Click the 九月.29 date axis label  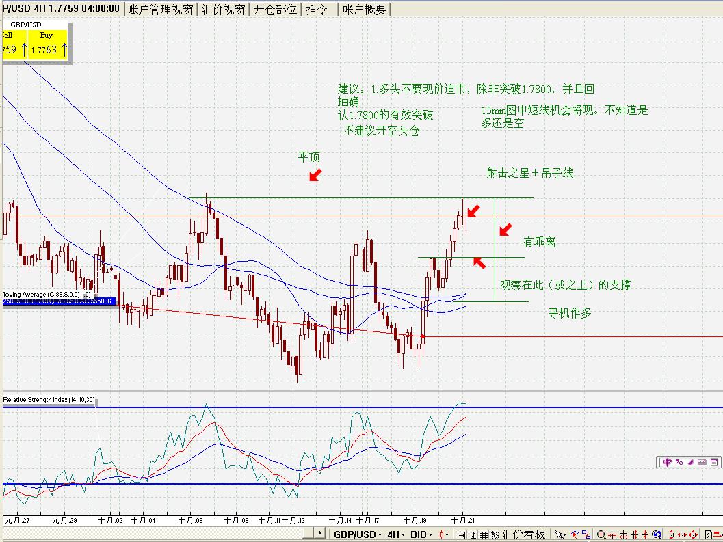64,520
